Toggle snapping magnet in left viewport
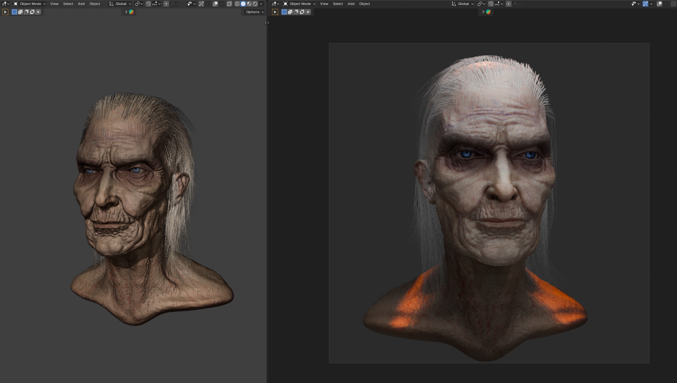677x383 pixels. tap(148, 4)
